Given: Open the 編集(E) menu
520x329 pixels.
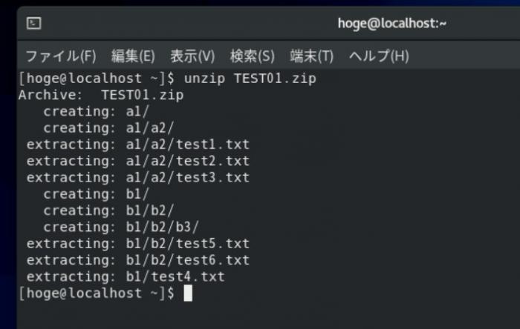Looking at the screenshot, I should tap(133, 56).
